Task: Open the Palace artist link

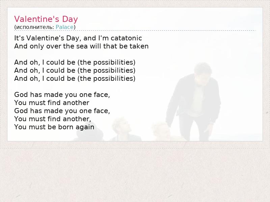Action: pyautogui.click(x=64, y=27)
